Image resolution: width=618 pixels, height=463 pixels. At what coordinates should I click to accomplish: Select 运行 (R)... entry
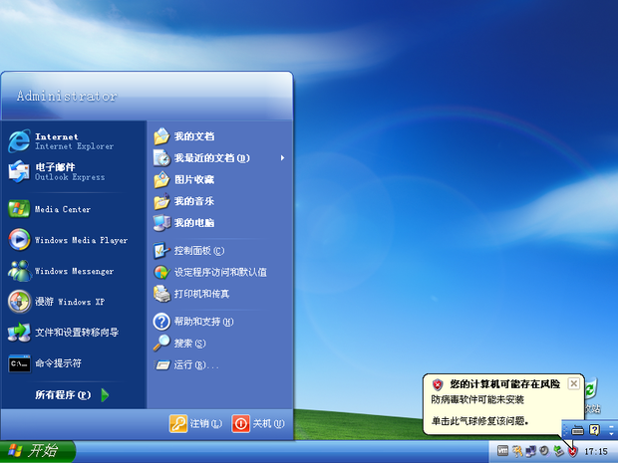(x=219, y=365)
